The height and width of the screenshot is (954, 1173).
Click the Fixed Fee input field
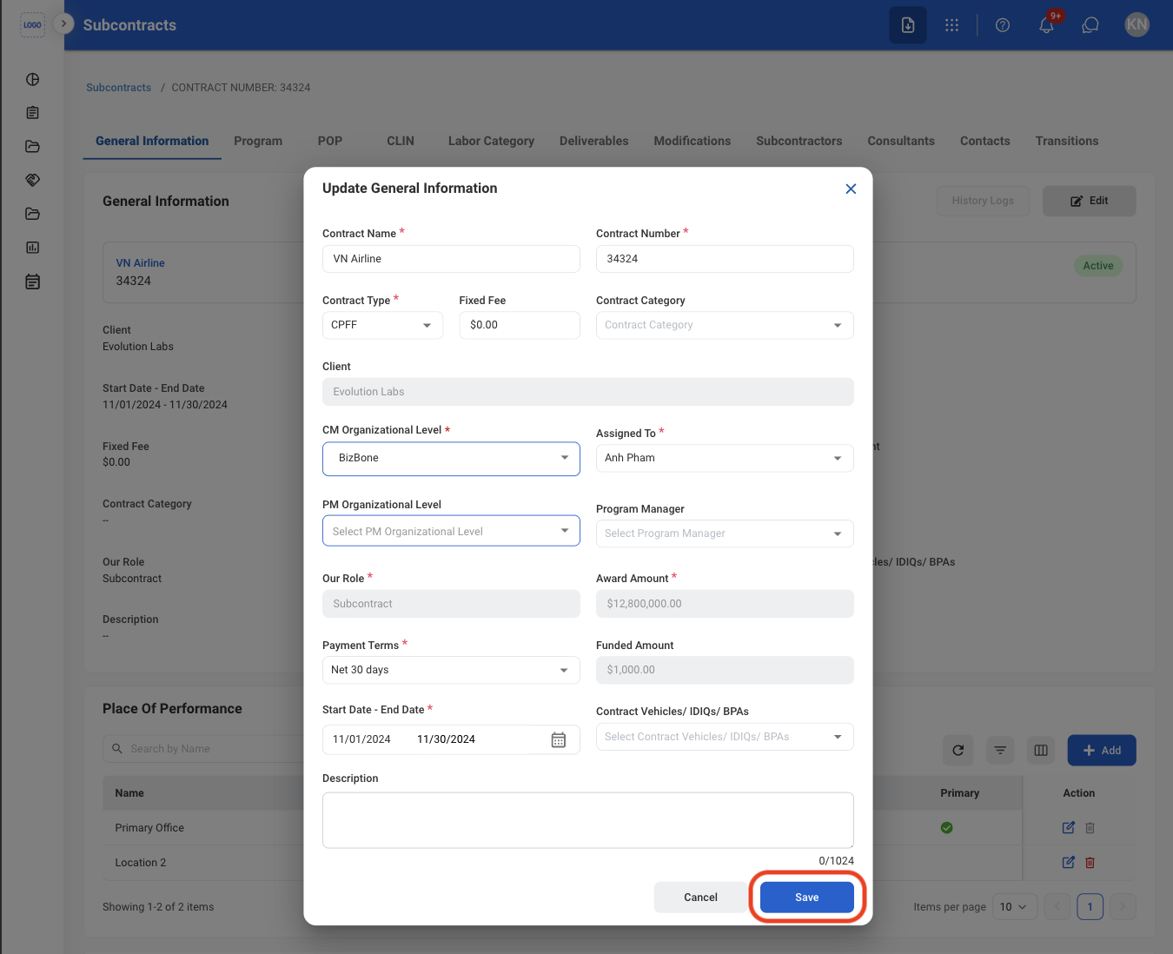tap(520, 325)
